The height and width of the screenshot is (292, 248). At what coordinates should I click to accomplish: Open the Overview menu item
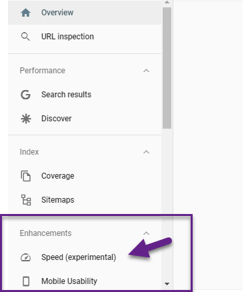(85, 13)
